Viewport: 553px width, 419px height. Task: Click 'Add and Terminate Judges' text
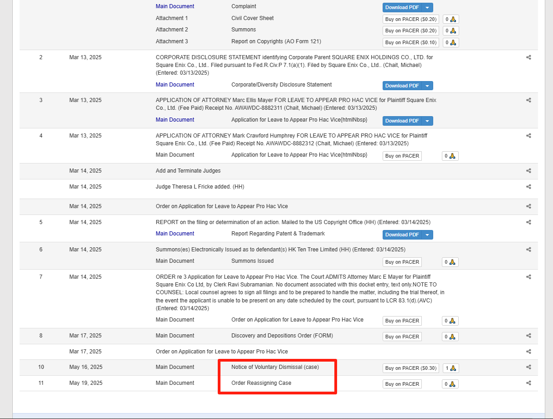[188, 171]
